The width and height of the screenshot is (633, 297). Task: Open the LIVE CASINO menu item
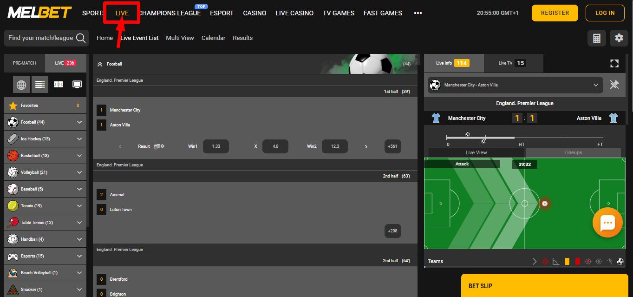pos(294,13)
